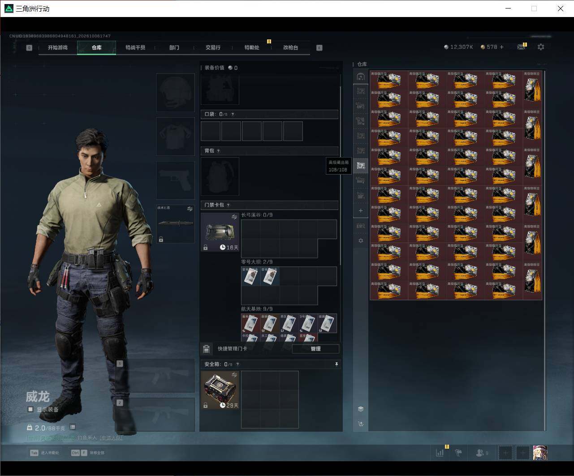
Task: Open the player avatar in the bottom bar
Action: coord(540,453)
